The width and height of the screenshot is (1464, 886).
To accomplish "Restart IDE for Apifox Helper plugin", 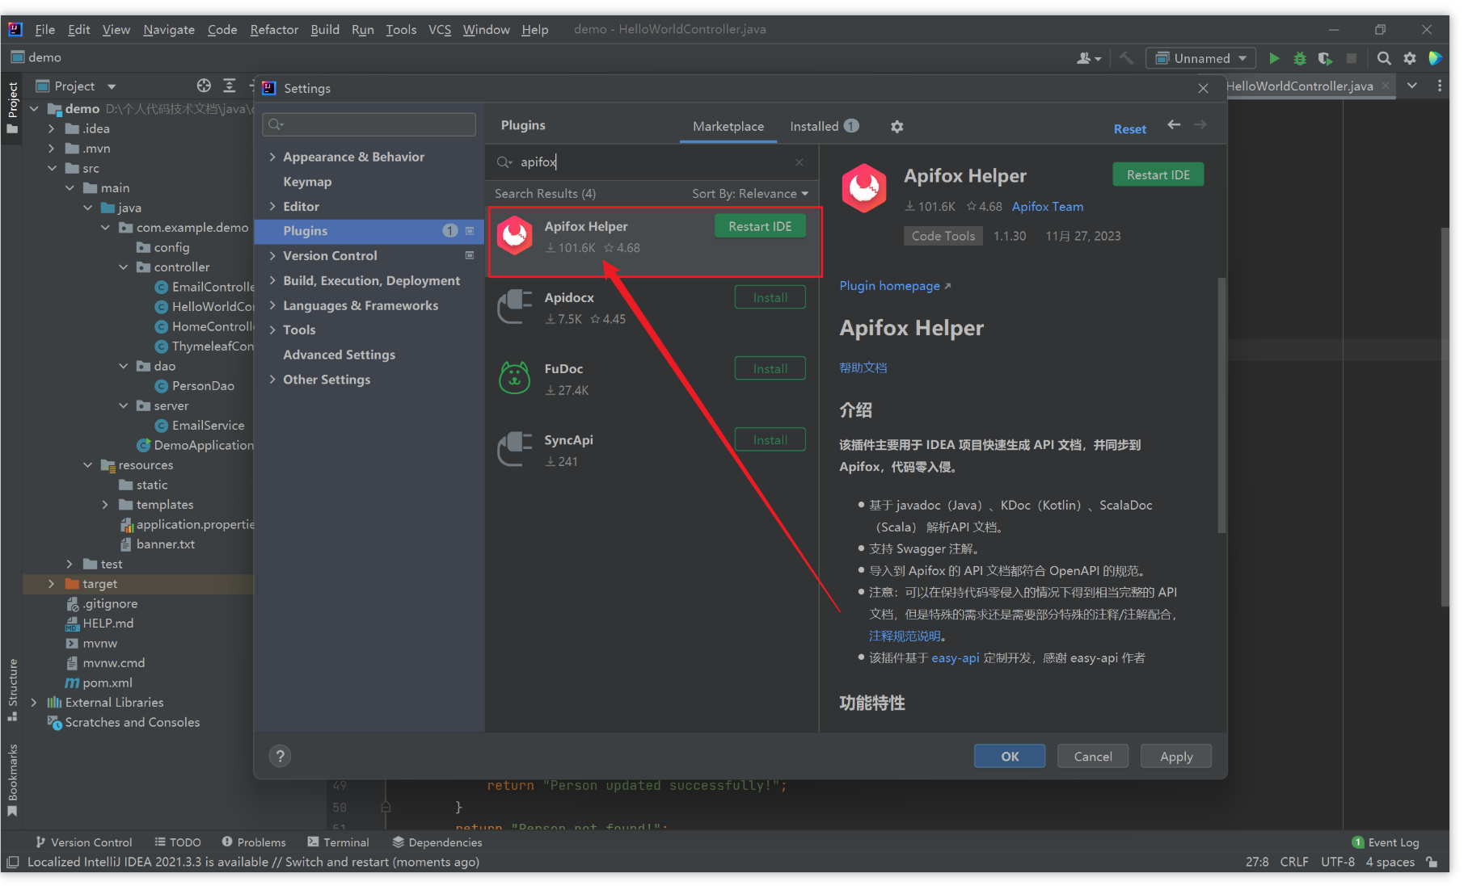I will [x=759, y=226].
